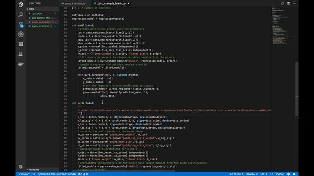Open the Source Control view icon

point(21,24)
